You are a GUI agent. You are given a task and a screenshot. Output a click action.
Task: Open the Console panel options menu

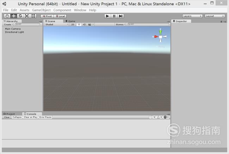click(x=168, y=114)
